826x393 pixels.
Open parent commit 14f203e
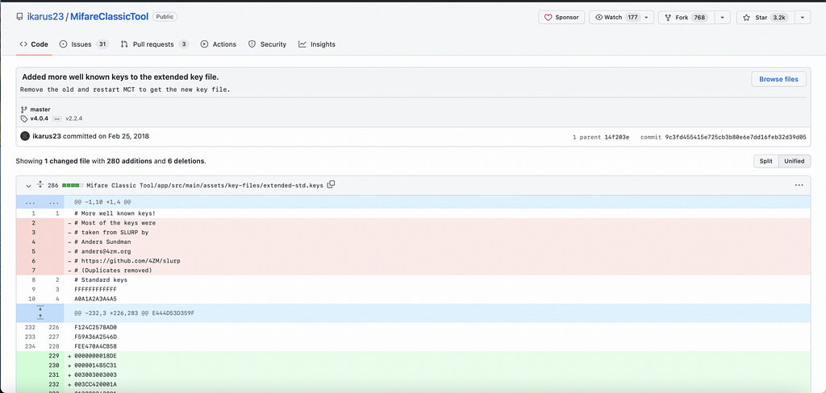tap(615, 137)
